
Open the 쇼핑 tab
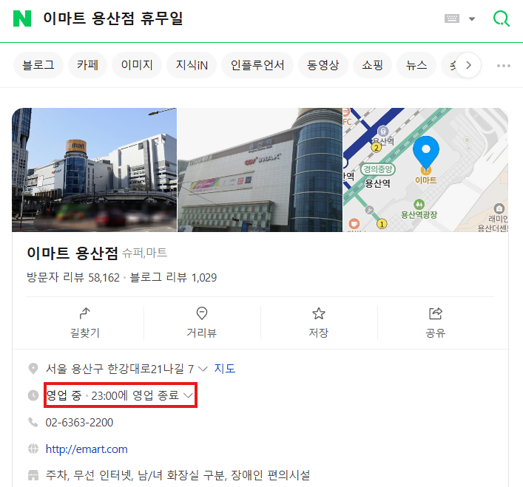(x=372, y=65)
